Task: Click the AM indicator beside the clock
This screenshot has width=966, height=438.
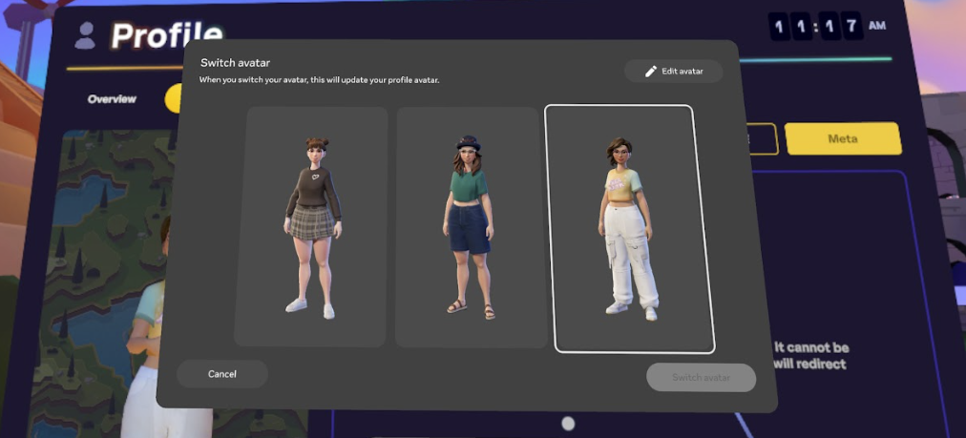Action: click(876, 26)
